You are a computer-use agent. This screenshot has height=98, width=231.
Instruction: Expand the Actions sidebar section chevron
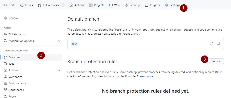(59, 70)
